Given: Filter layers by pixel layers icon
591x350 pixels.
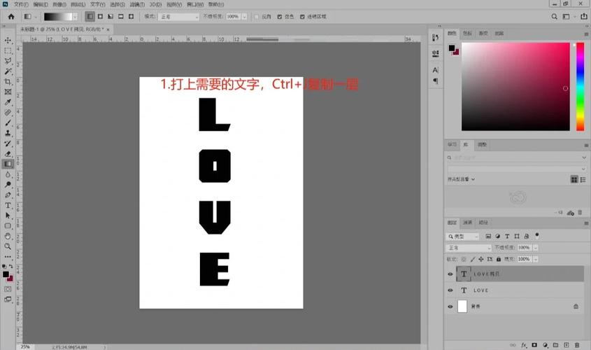Looking at the screenshot, I should [x=488, y=236].
